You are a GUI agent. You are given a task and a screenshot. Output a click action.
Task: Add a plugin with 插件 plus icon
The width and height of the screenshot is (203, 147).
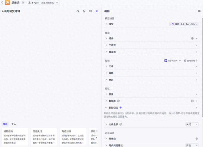coord(197,39)
